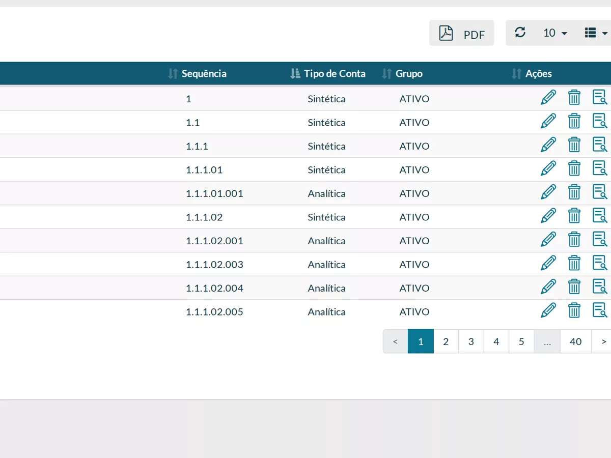The width and height of the screenshot is (611, 458).
Task: Edit the account 1.1.1.02.001
Action: (548, 239)
